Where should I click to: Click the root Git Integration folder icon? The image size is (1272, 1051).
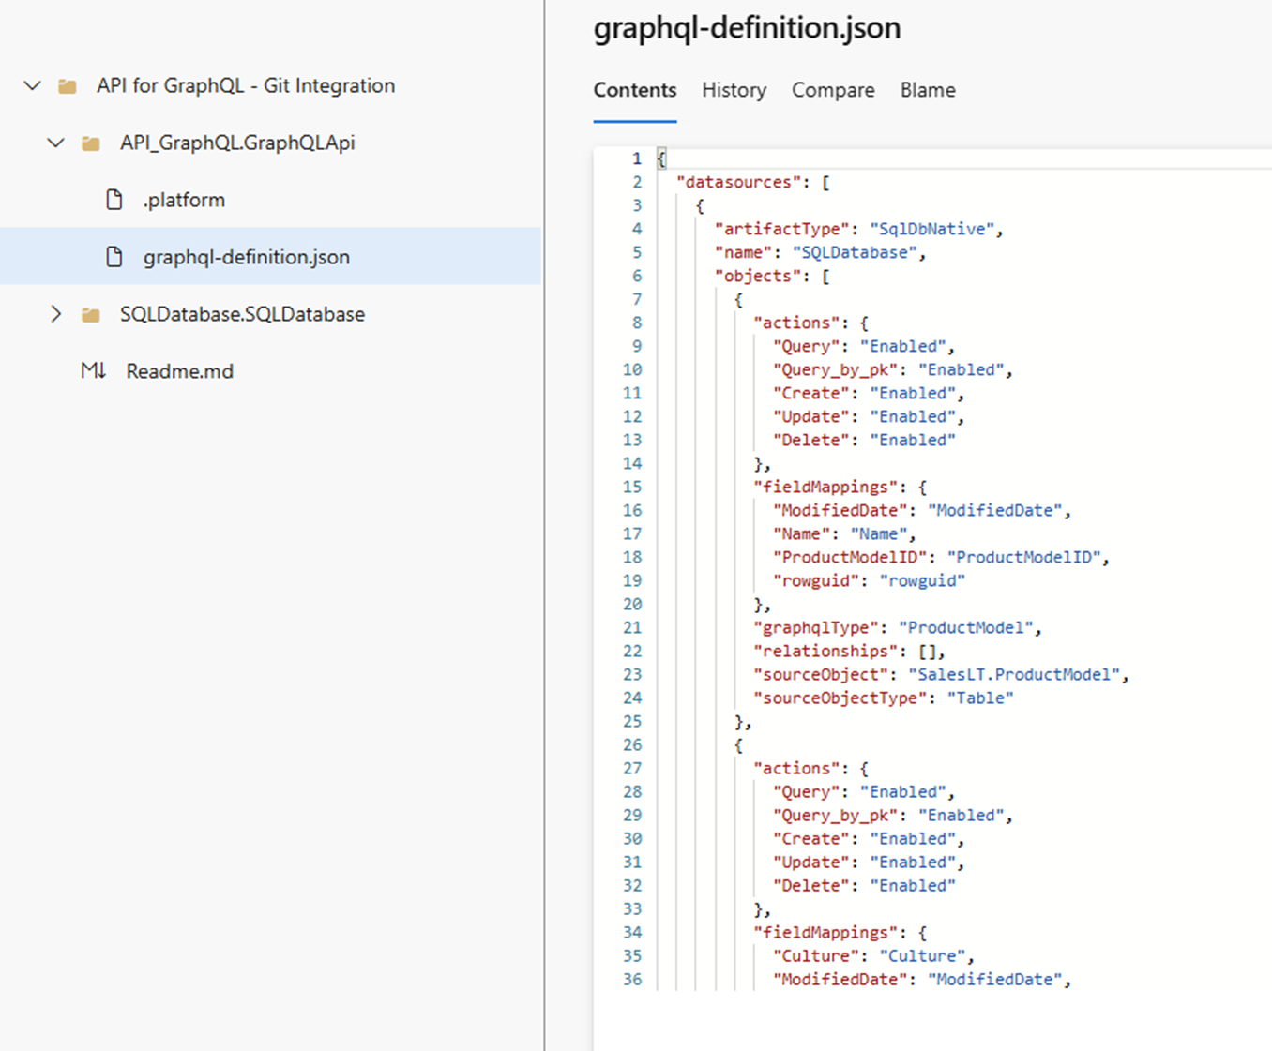[x=68, y=86]
